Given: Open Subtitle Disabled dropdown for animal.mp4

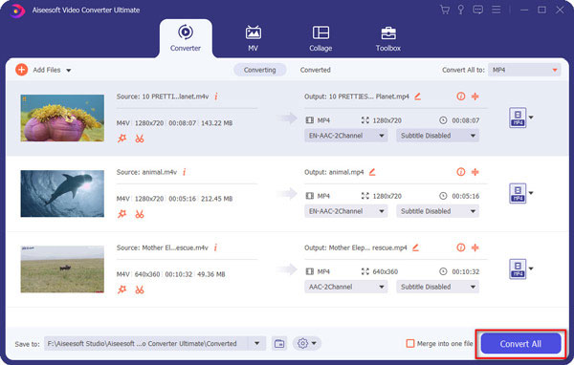Looking at the screenshot, I should click(437, 211).
